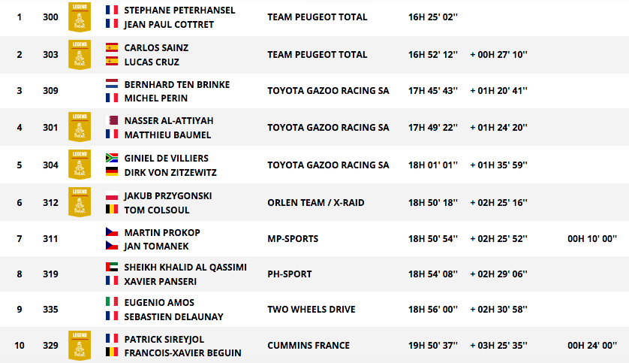Click UAE flag next to Sheikh Khalid Al Qassimi
Viewport: 629px width, 363px height.
pos(112,267)
